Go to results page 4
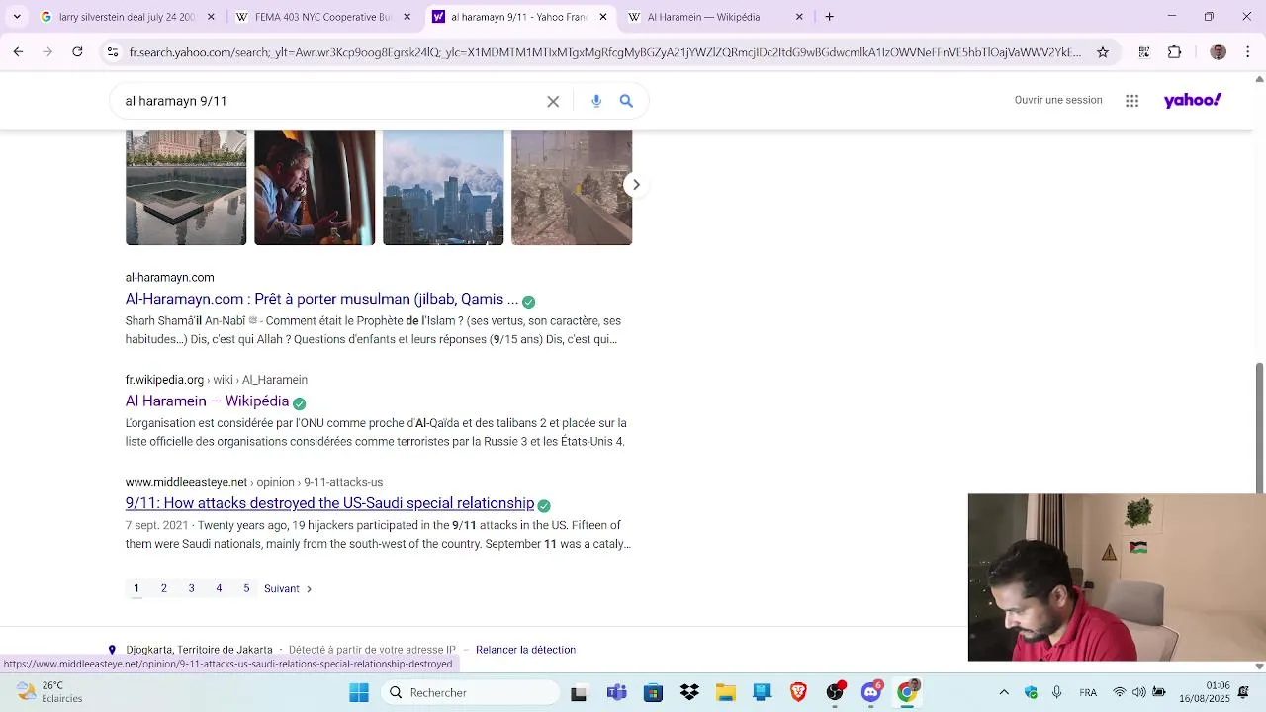This screenshot has height=712, width=1266. tap(220, 589)
